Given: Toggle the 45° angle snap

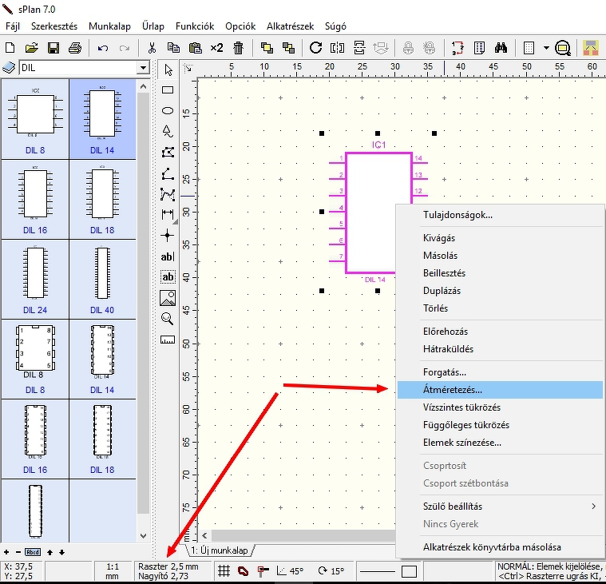Looking at the screenshot, I should pos(291,571).
